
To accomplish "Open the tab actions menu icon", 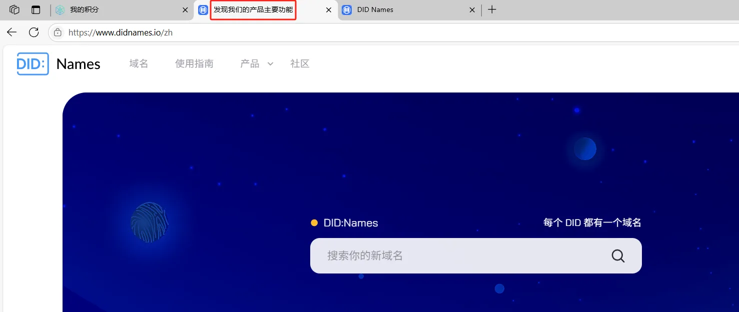I will pos(36,9).
